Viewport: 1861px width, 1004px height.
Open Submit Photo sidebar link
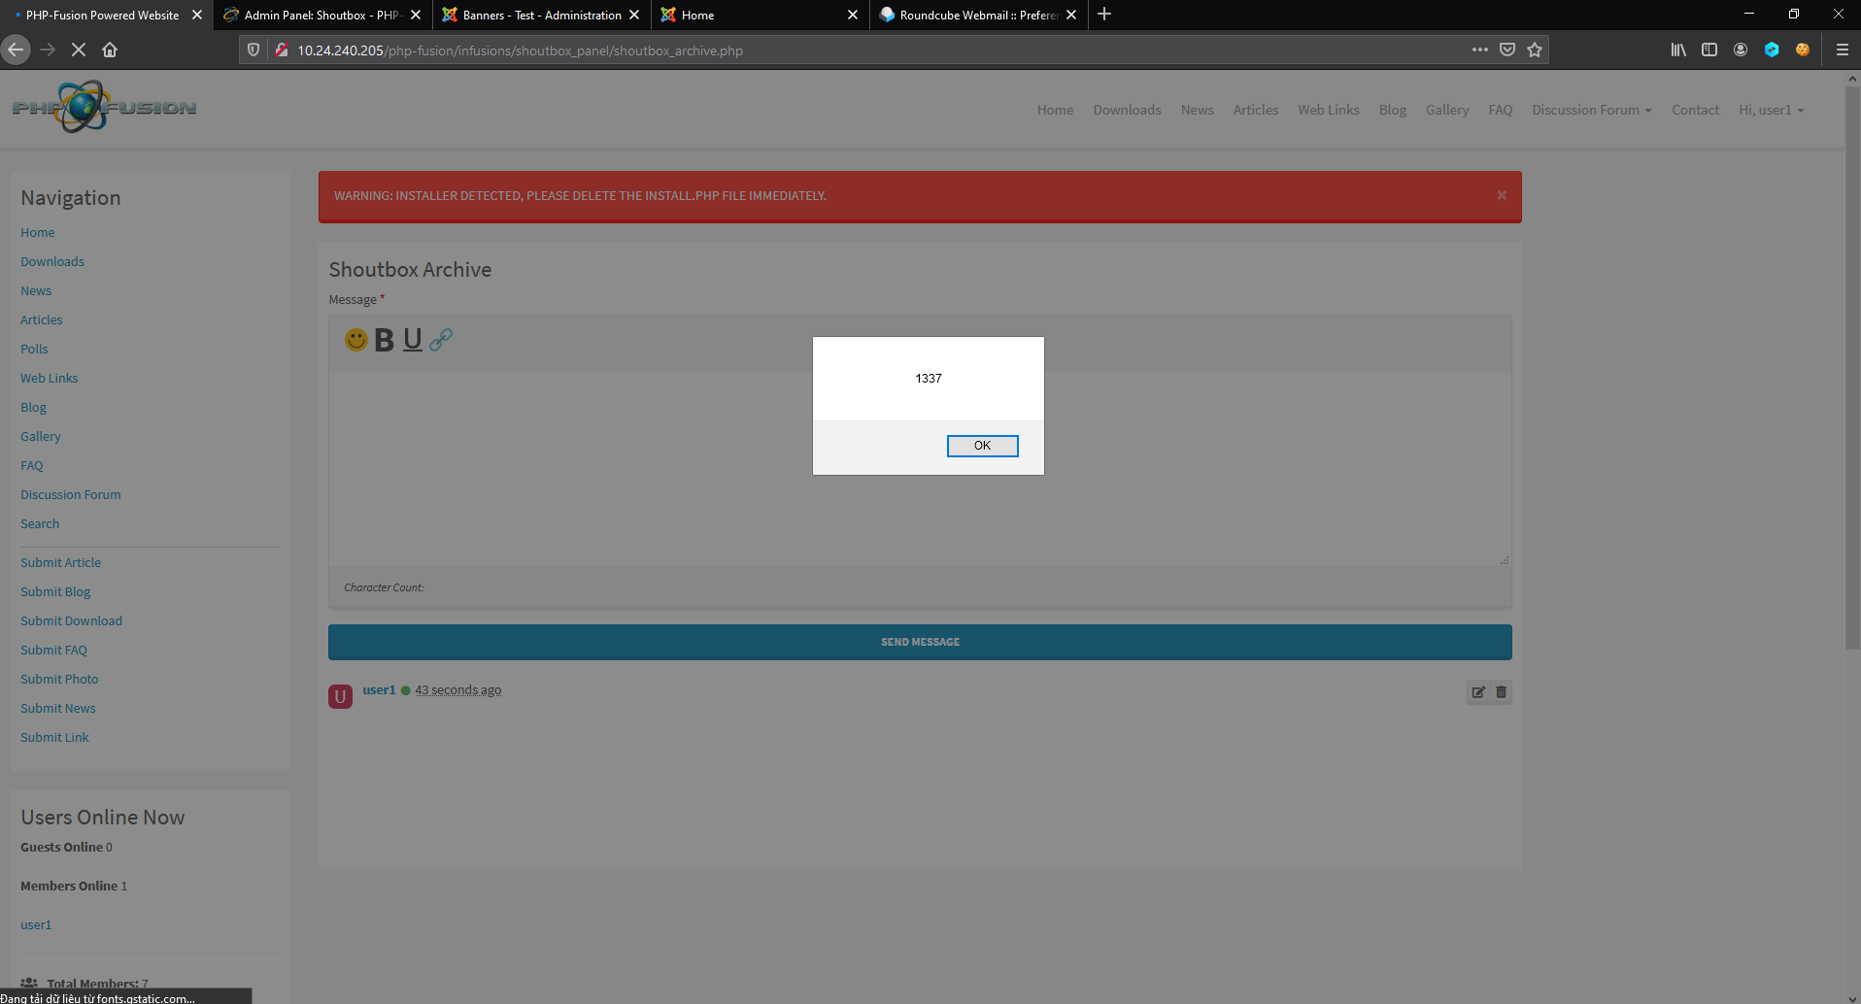pyautogui.click(x=59, y=679)
